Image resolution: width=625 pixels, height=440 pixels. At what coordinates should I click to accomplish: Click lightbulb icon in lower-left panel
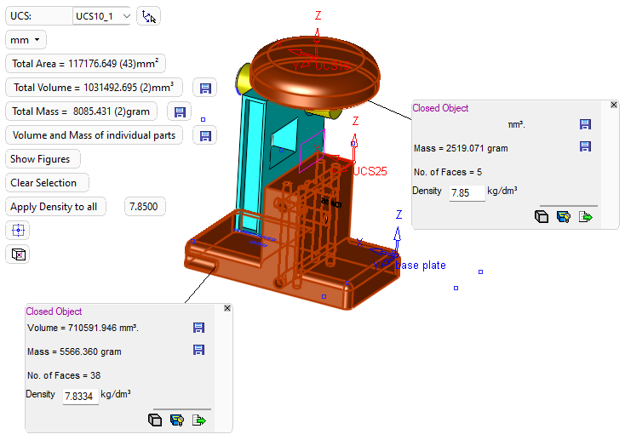point(177,420)
